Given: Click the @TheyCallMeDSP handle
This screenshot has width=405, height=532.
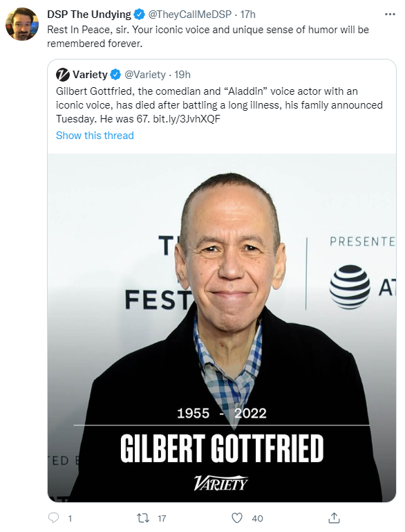Looking at the screenshot, I should tap(190, 15).
